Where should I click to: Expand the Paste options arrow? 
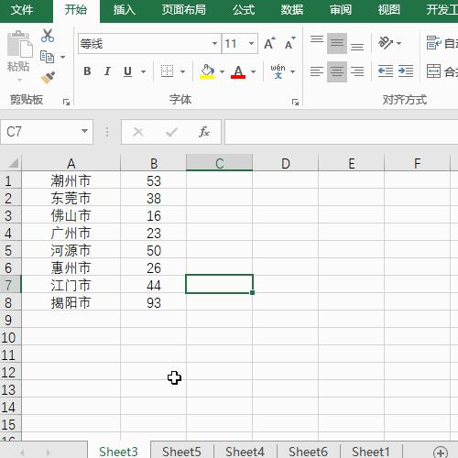point(20,81)
